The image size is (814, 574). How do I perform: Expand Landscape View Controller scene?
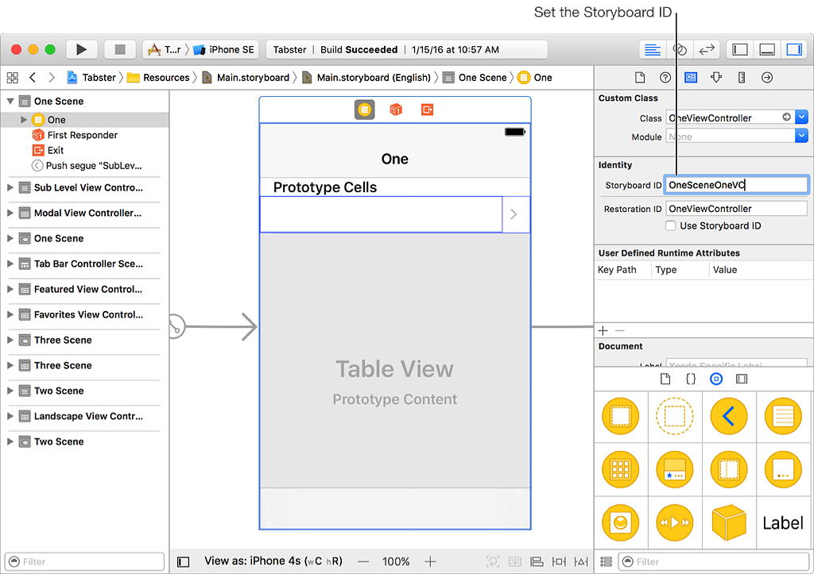click(x=10, y=416)
